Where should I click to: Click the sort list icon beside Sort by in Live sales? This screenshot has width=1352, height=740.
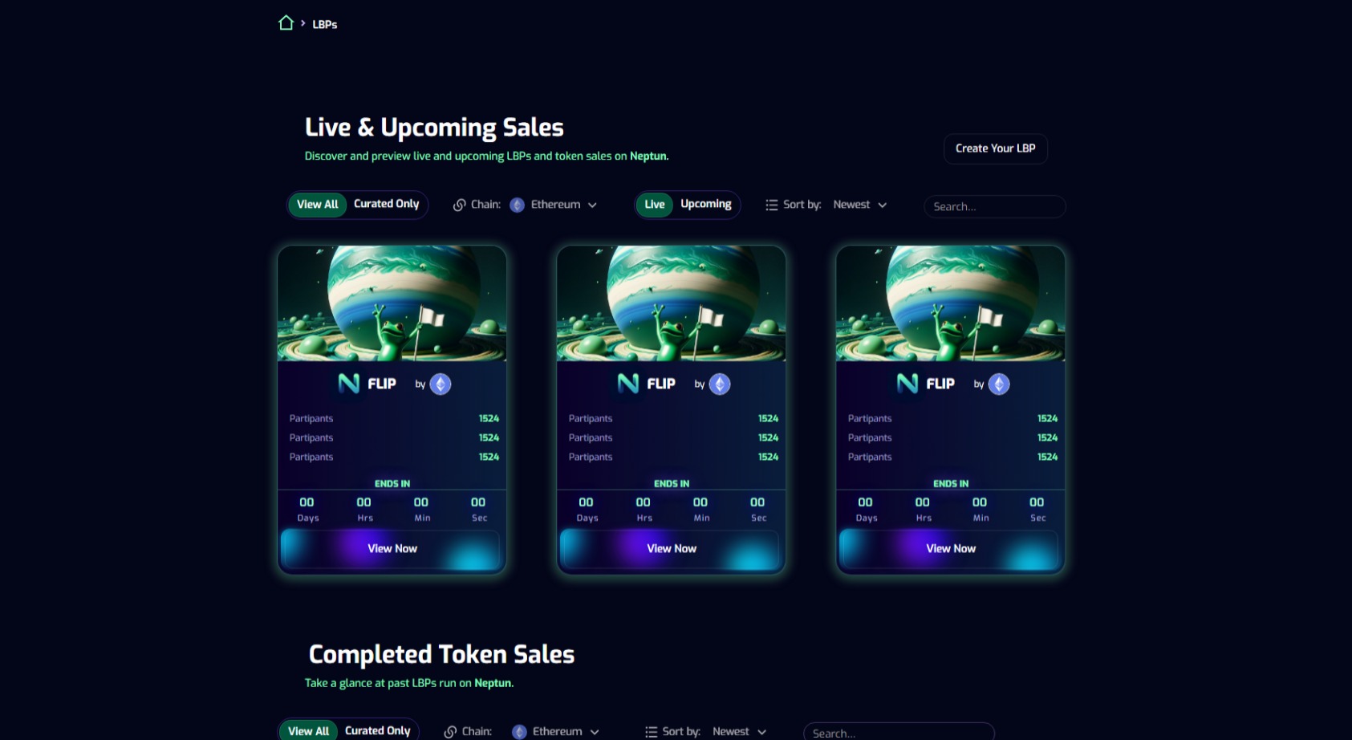[x=772, y=205]
